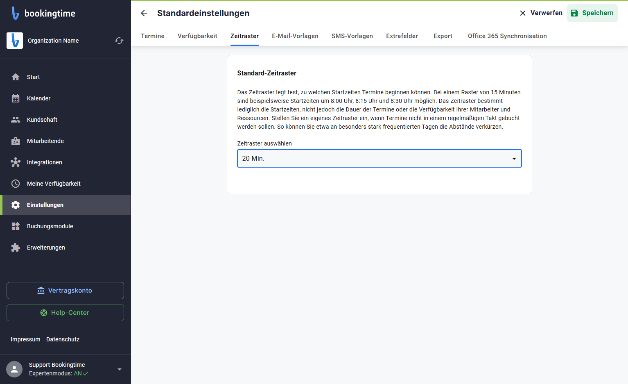628x384 pixels.
Task: Click the bookingtime logo in sidebar header
Action: (43, 13)
